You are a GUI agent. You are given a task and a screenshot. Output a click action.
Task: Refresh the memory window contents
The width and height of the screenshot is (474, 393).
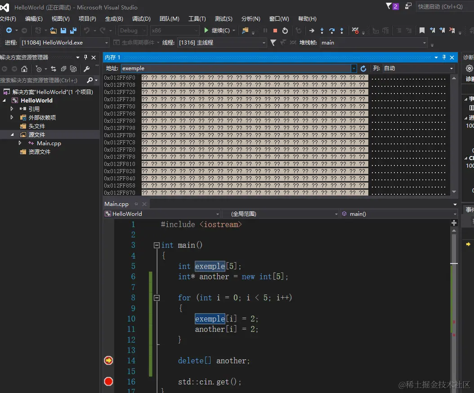tap(363, 68)
